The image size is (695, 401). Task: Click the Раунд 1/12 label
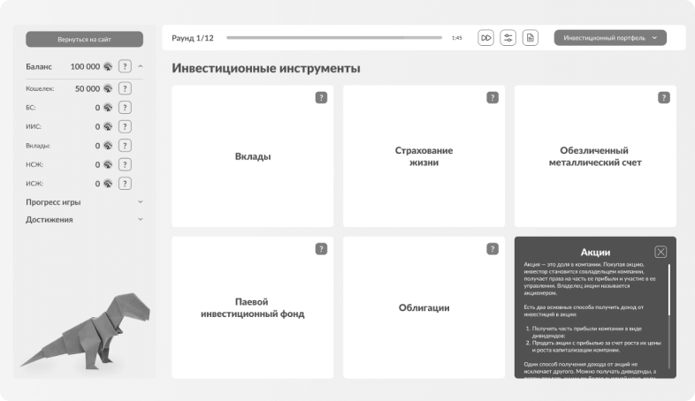[193, 38]
